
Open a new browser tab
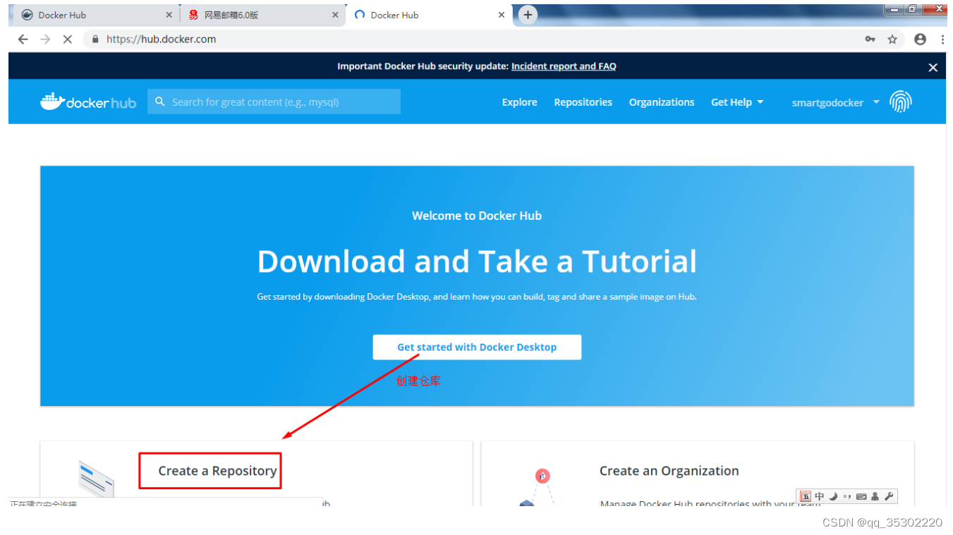pos(527,14)
